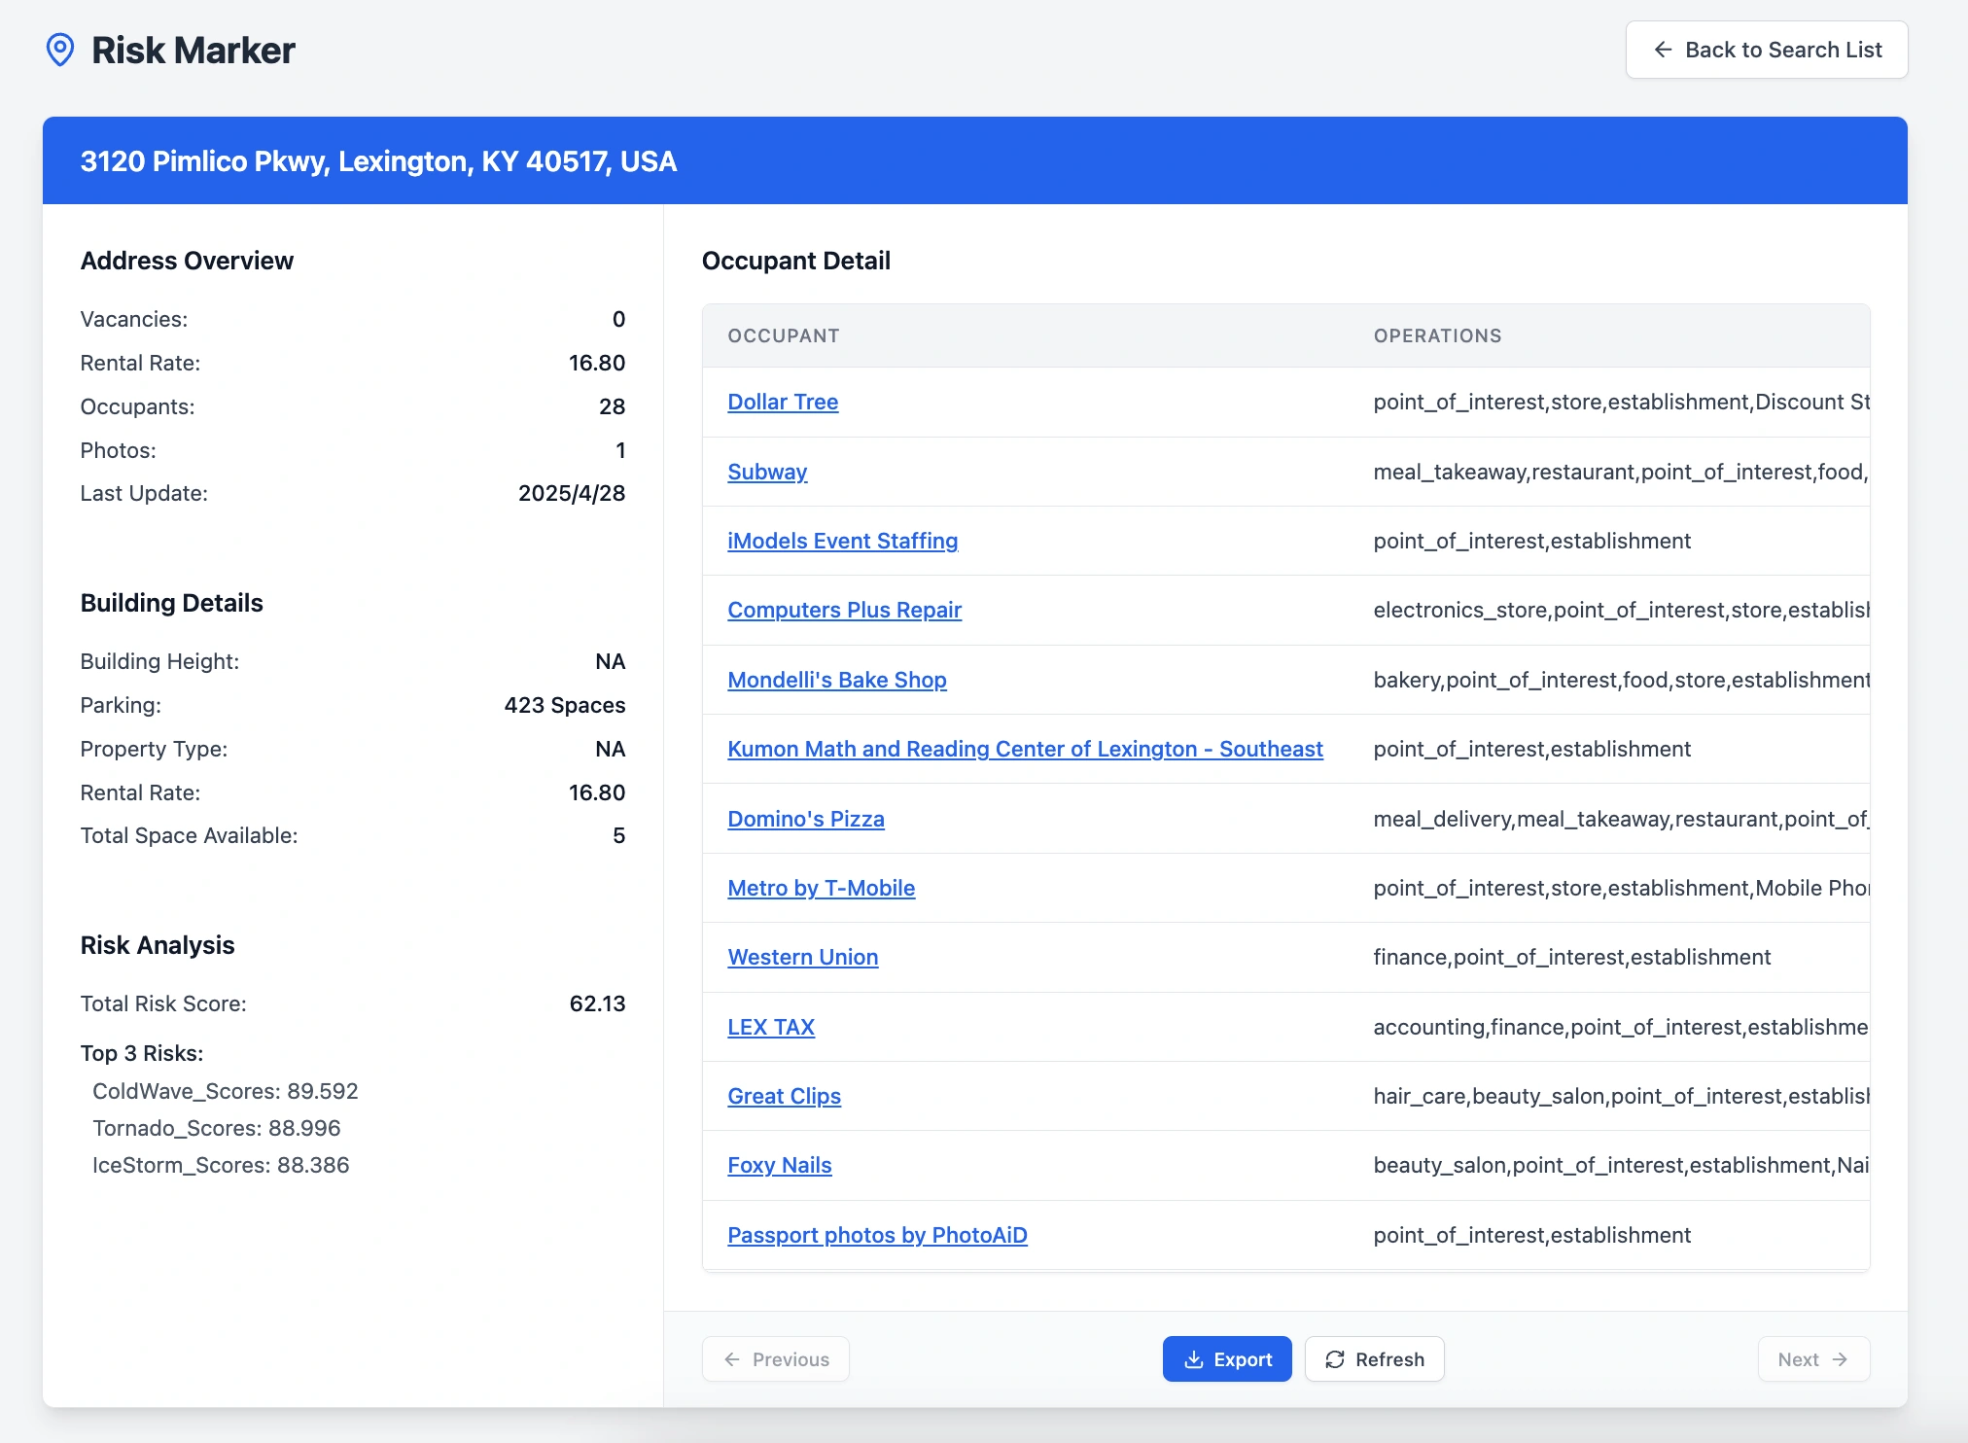Click Foxy Nails' operations text
Image resolution: width=1968 pixels, height=1443 pixels.
click(x=1621, y=1165)
